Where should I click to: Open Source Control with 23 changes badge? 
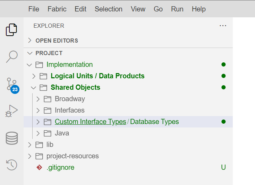tap(13, 86)
